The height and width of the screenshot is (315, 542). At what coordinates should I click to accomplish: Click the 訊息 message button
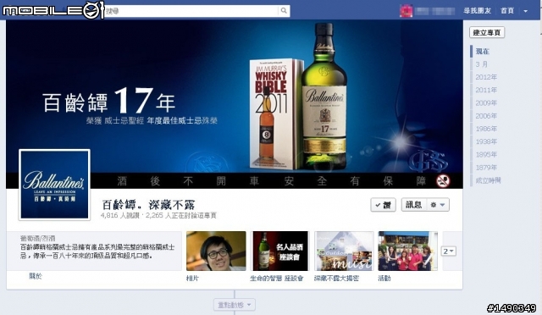point(414,205)
